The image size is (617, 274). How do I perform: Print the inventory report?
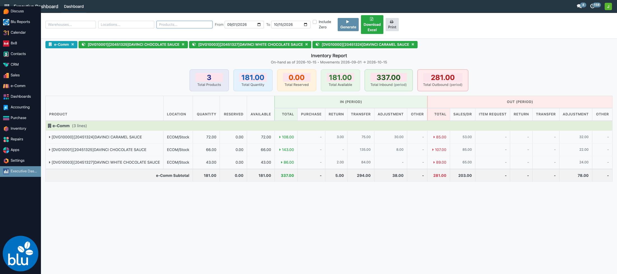(392, 24)
